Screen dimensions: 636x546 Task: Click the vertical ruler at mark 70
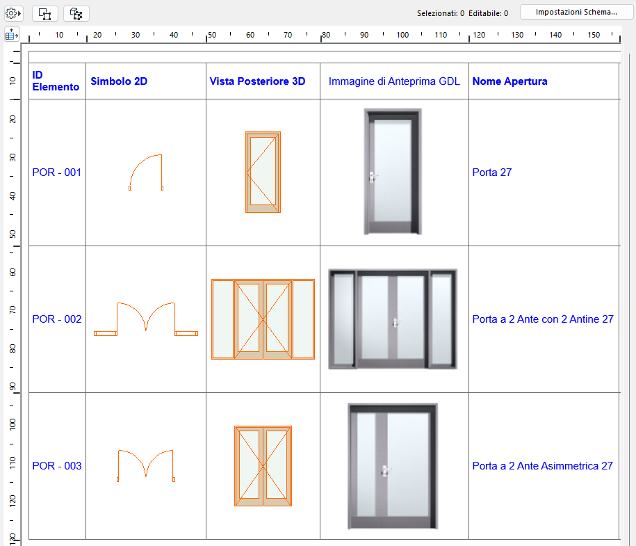[13, 310]
